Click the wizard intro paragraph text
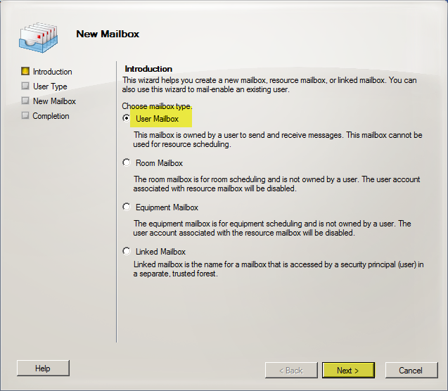 (x=269, y=84)
